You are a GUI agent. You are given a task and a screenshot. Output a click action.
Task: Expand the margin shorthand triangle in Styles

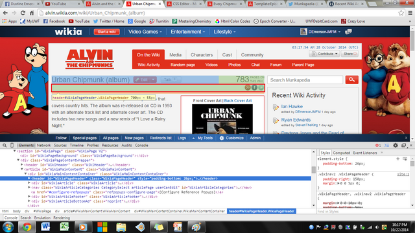tap(338, 183)
